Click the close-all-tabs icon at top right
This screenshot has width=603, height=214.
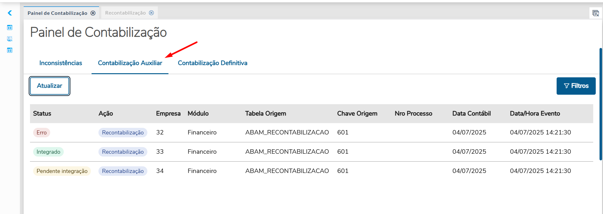click(595, 13)
